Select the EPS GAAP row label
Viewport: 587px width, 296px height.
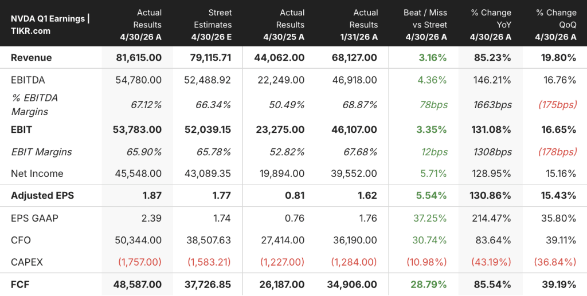point(34,218)
